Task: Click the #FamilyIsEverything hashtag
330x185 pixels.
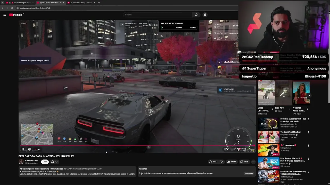Action: [80, 169]
